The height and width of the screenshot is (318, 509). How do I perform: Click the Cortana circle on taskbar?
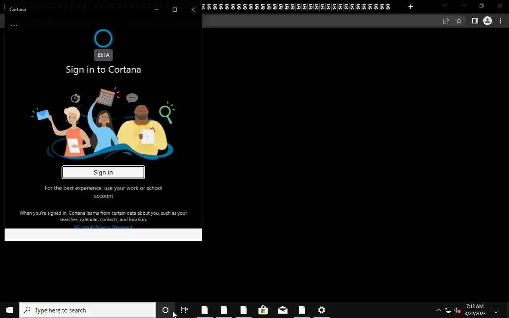(165, 310)
